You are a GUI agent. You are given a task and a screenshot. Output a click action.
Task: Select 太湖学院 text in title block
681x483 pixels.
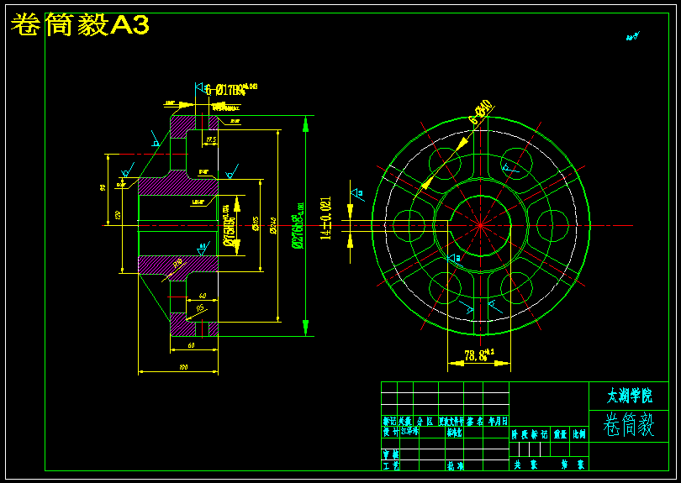(x=630, y=396)
